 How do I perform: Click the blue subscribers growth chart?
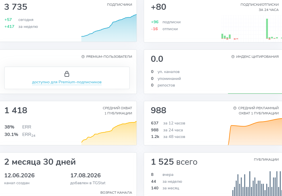pyautogui.click(x=109, y=28)
